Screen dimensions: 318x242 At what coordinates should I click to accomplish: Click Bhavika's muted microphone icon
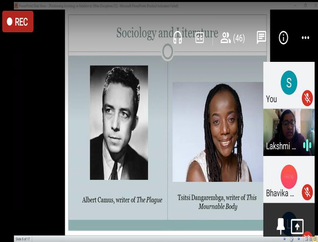307,192
